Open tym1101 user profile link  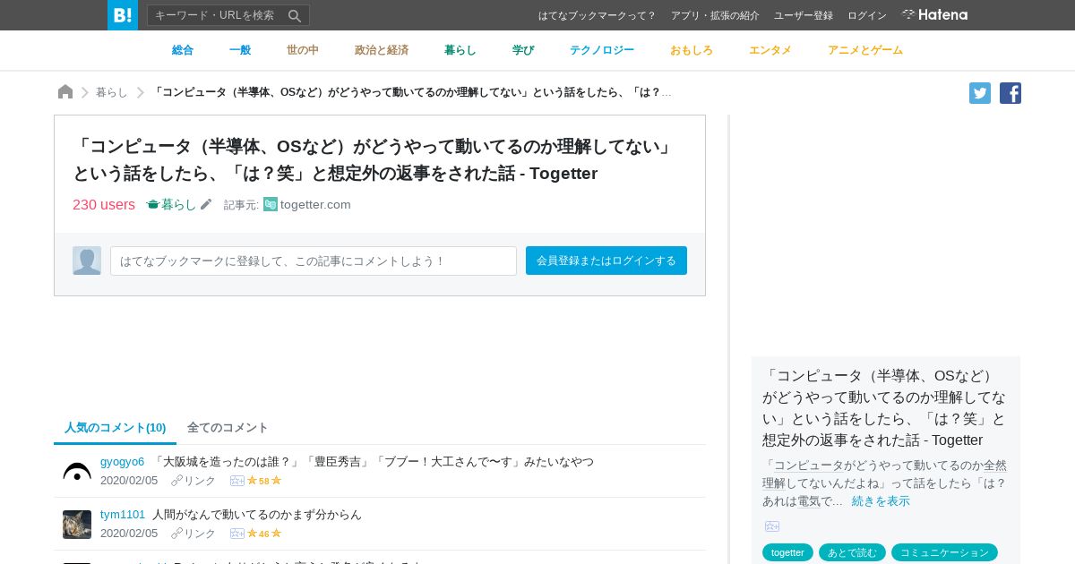click(x=123, y=514)
